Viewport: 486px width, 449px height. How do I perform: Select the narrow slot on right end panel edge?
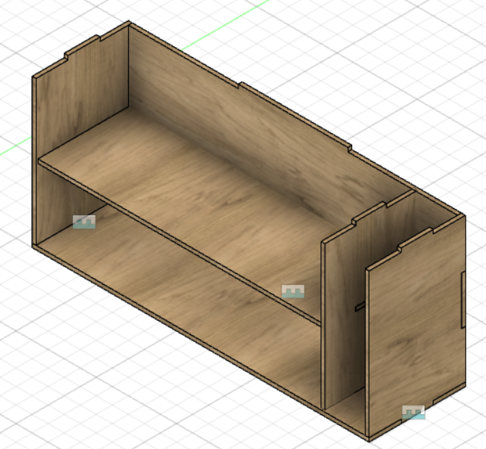pos(463,299)
